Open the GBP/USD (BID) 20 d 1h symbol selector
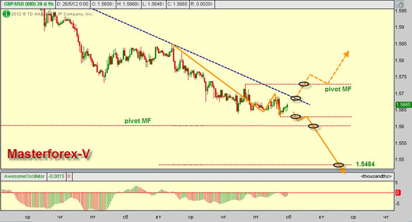 tap(28, 4)
